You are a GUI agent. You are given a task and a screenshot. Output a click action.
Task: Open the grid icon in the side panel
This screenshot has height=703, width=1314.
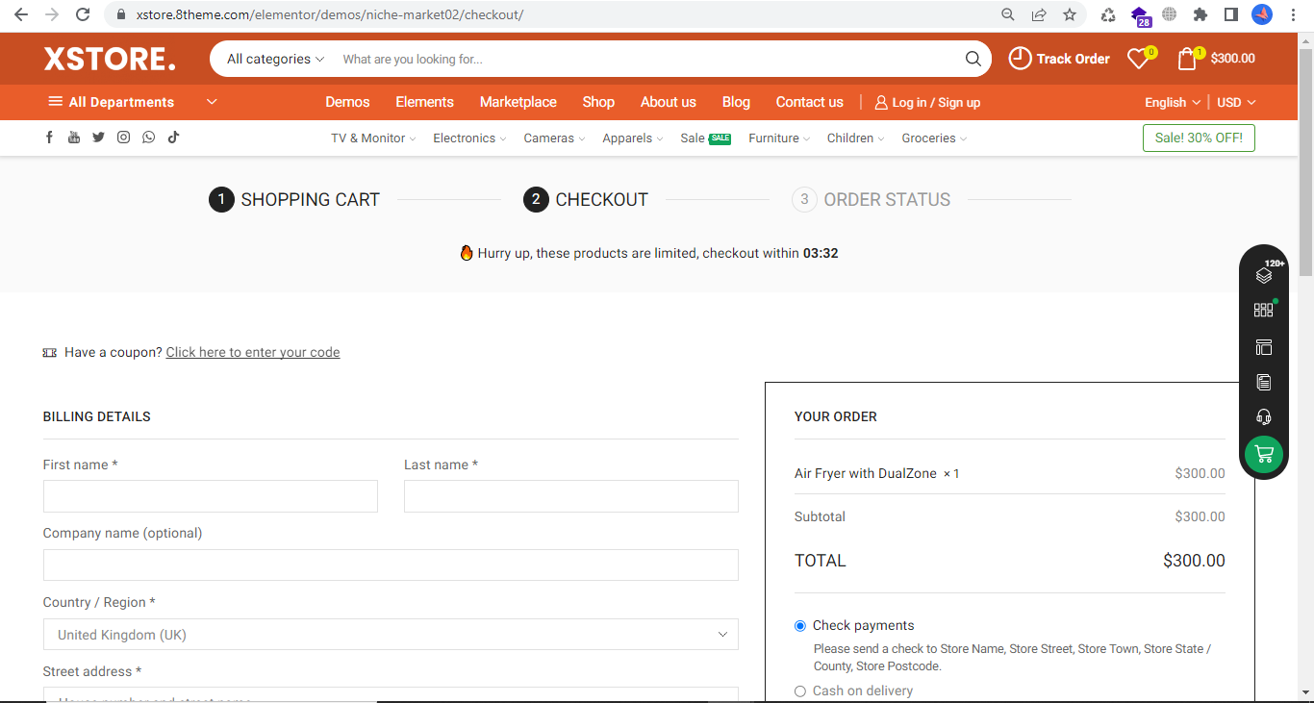pyautogui.click(x=1264, y=310)
